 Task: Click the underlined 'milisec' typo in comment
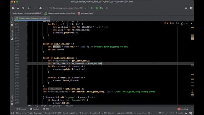tap(114, 47)
